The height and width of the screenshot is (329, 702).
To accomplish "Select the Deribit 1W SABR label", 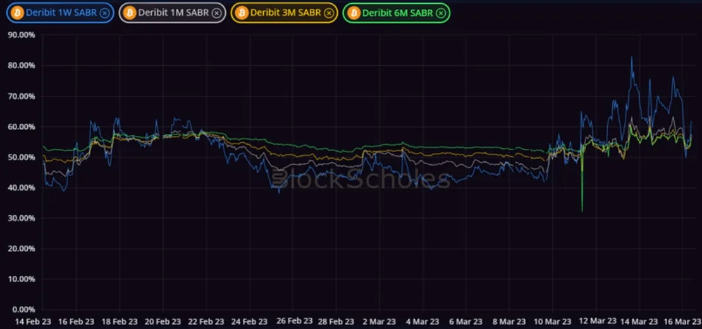I will point(61,13).
